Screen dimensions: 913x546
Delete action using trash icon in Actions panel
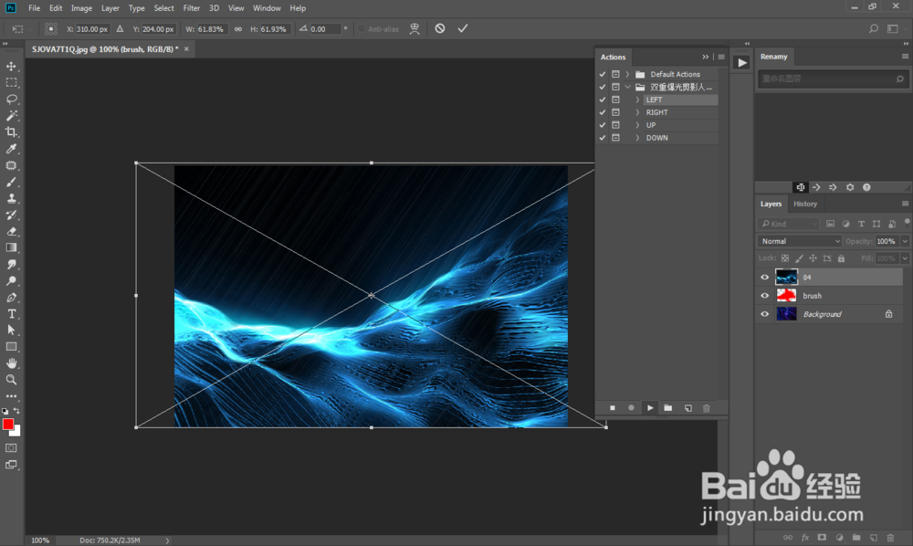[x=707, y=408]
